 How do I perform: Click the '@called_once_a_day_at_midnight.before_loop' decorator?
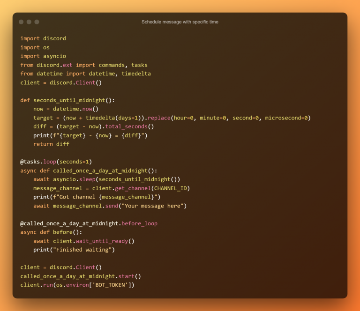tap(89, 223)
